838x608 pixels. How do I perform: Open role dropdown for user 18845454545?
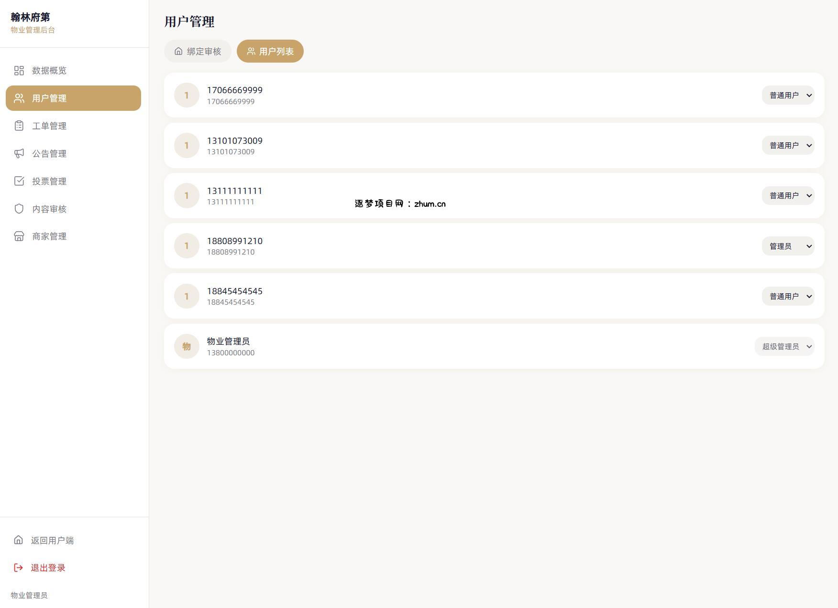[788, 296]
